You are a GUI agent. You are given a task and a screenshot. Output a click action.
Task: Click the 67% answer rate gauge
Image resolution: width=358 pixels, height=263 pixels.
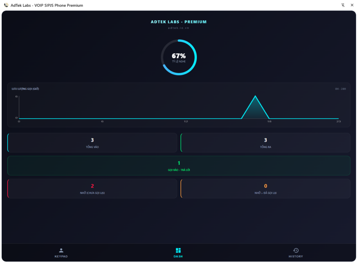(179, 57)
